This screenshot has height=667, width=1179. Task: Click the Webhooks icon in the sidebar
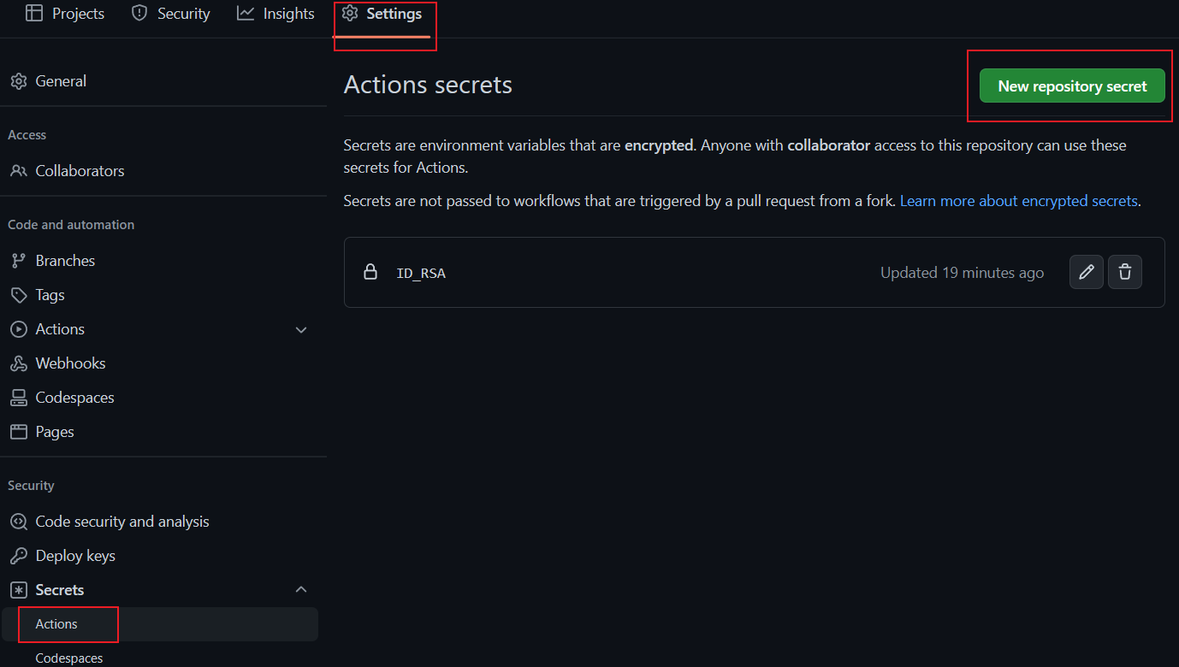[18, 363]
